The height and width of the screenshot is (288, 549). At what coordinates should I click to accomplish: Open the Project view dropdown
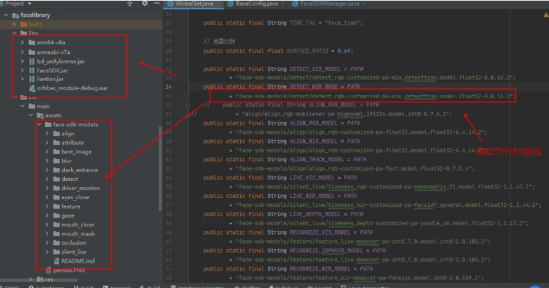point(29,4)
